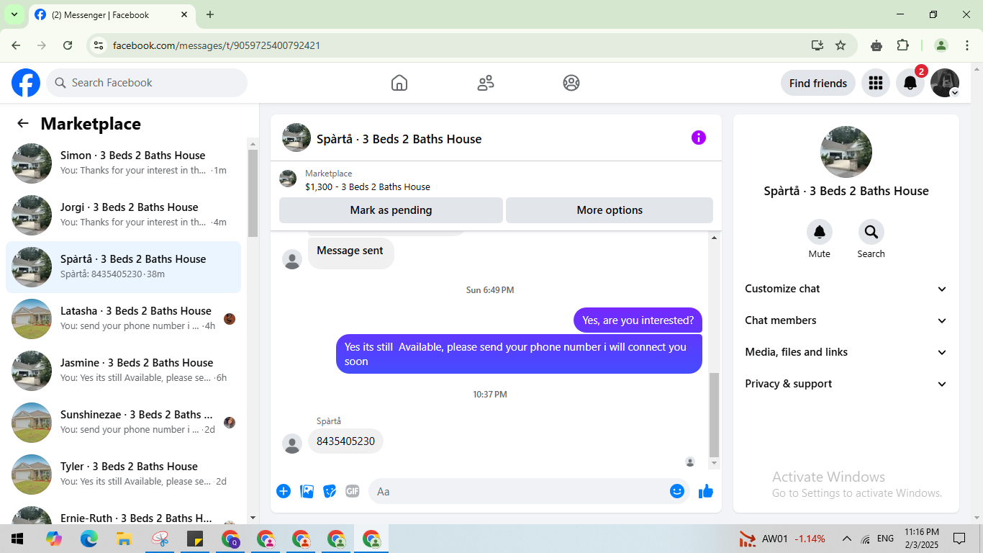Choose a sticker from the sticker icon
The width and height of the screenshot is (983, 553).
(330, 491)
